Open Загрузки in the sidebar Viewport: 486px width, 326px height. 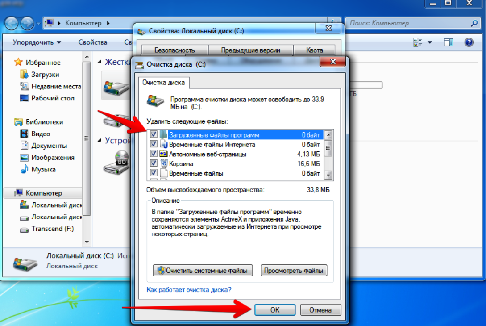pyautogui.click(x=39, y=75)
